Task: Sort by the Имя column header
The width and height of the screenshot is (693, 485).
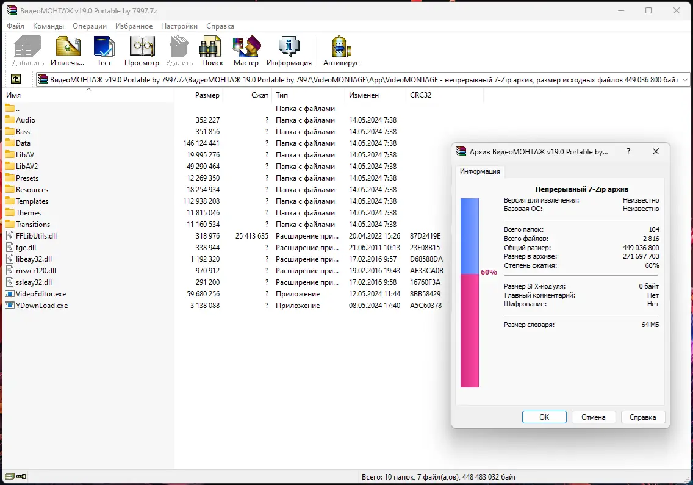Action: (x=88, y=95)
